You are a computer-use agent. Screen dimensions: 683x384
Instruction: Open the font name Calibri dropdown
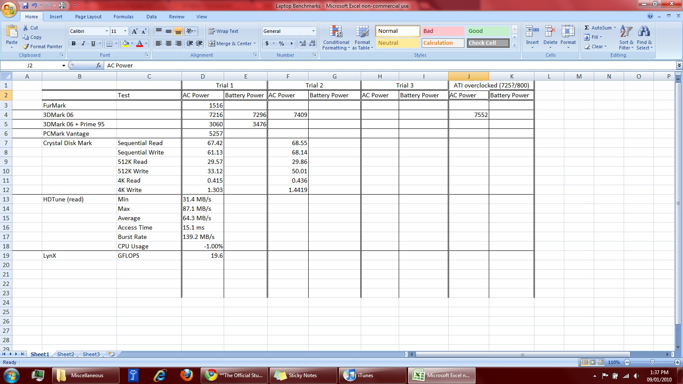(x=107, y=31)
